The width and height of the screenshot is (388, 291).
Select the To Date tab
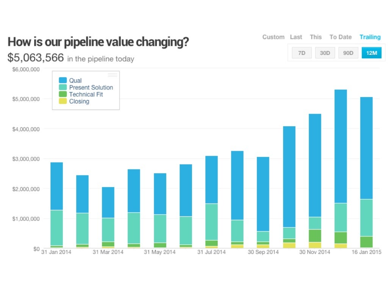click(340, 37)
